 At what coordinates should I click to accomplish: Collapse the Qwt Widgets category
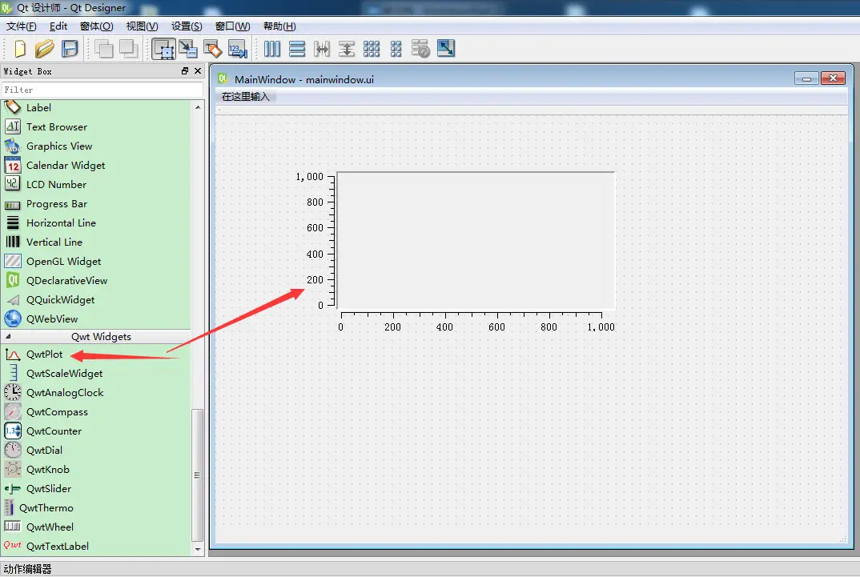tap(8, 336)
